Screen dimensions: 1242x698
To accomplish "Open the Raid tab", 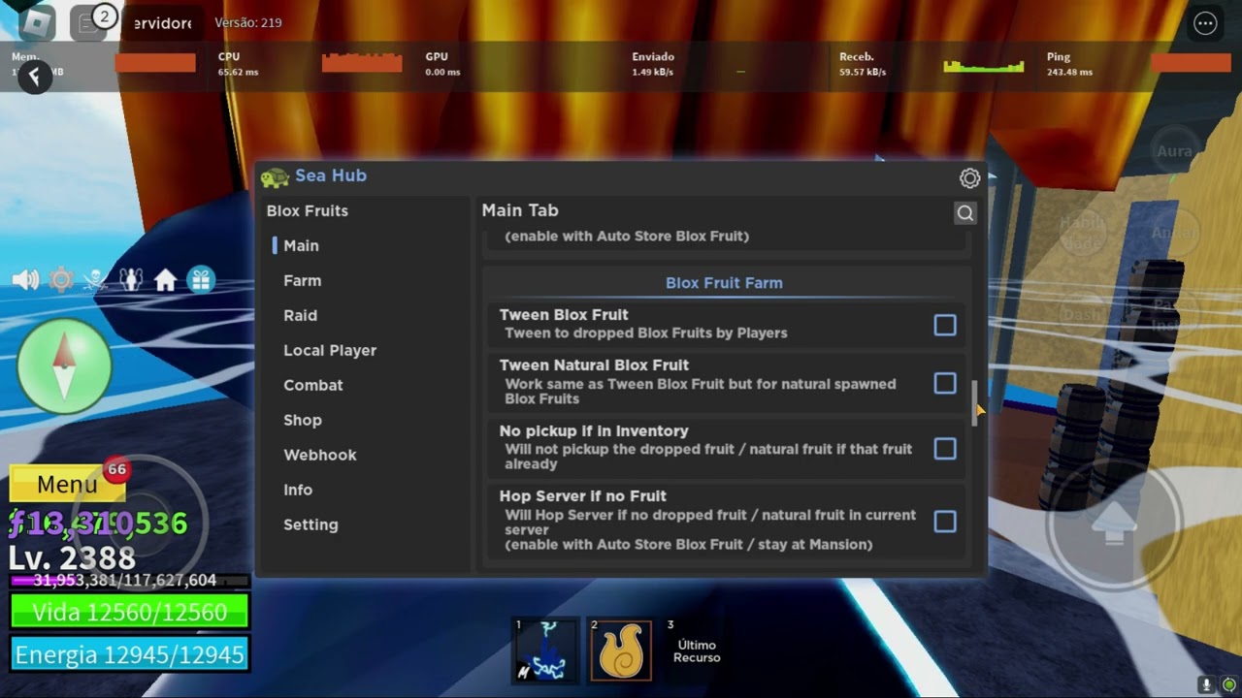I will pyautogui.click(x=300, y=316).
